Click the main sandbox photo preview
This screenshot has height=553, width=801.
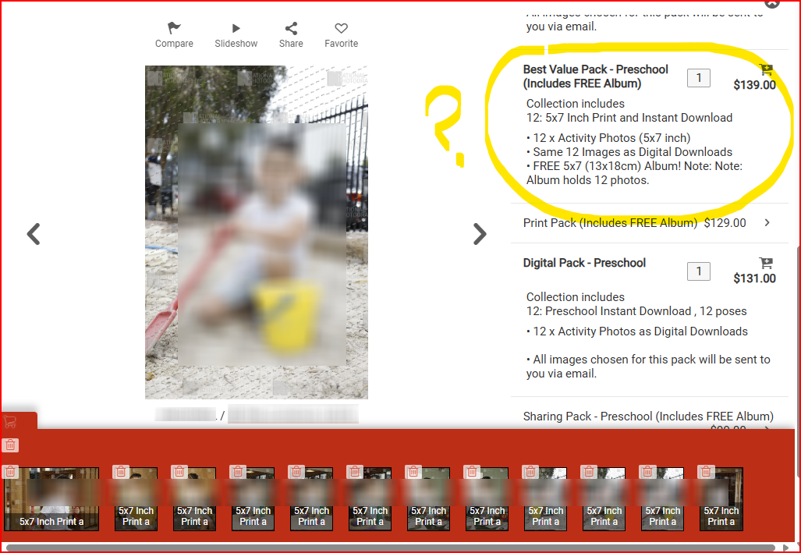257,232
